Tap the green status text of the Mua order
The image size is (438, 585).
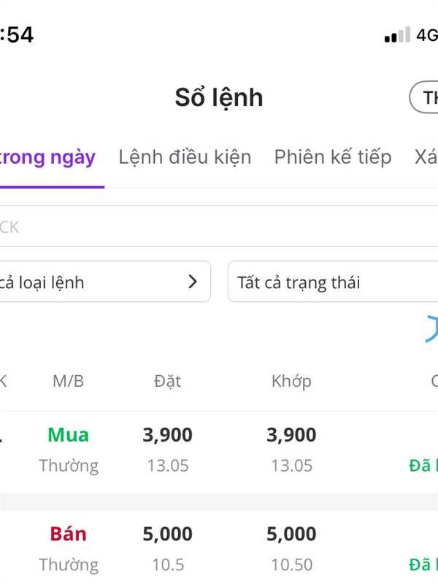point(423,466)
